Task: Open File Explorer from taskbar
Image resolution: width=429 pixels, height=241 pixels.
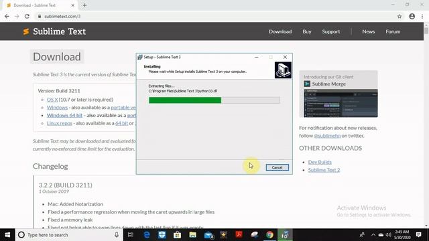Action: pos(192,235)
